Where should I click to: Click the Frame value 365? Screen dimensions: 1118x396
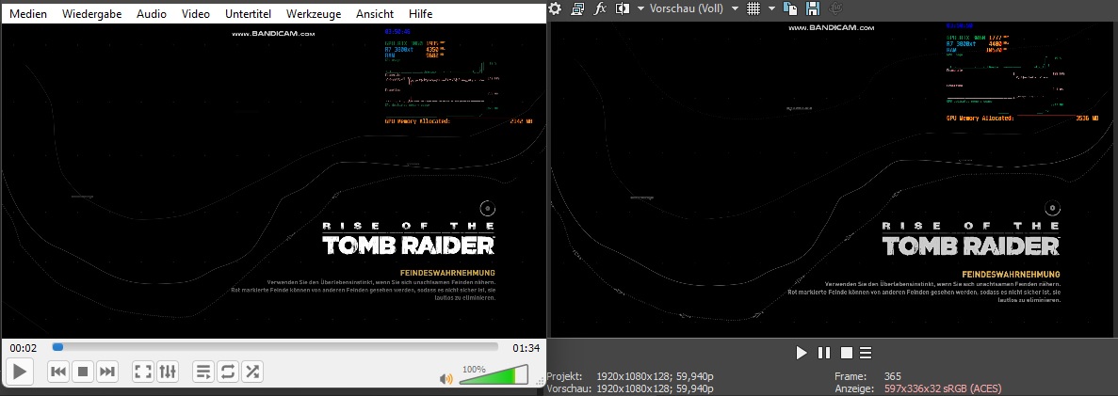coord(893,376)
